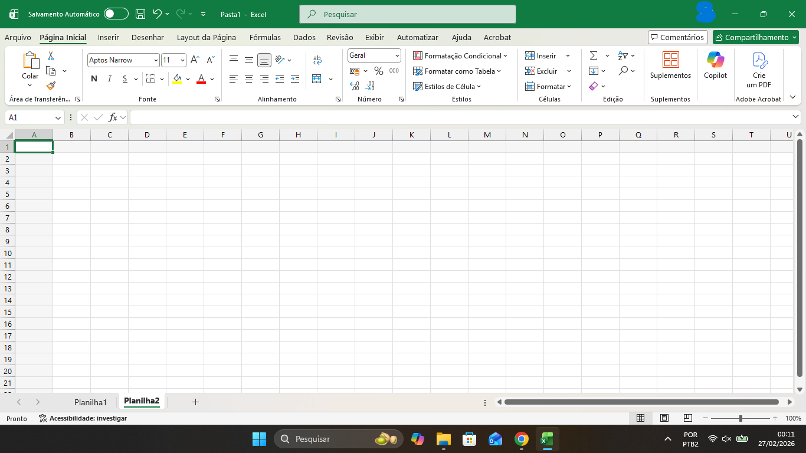Expand the Geral number format dropdown
Image resolution: width=806 pixels, height=453 pixels.
[397, 55]
